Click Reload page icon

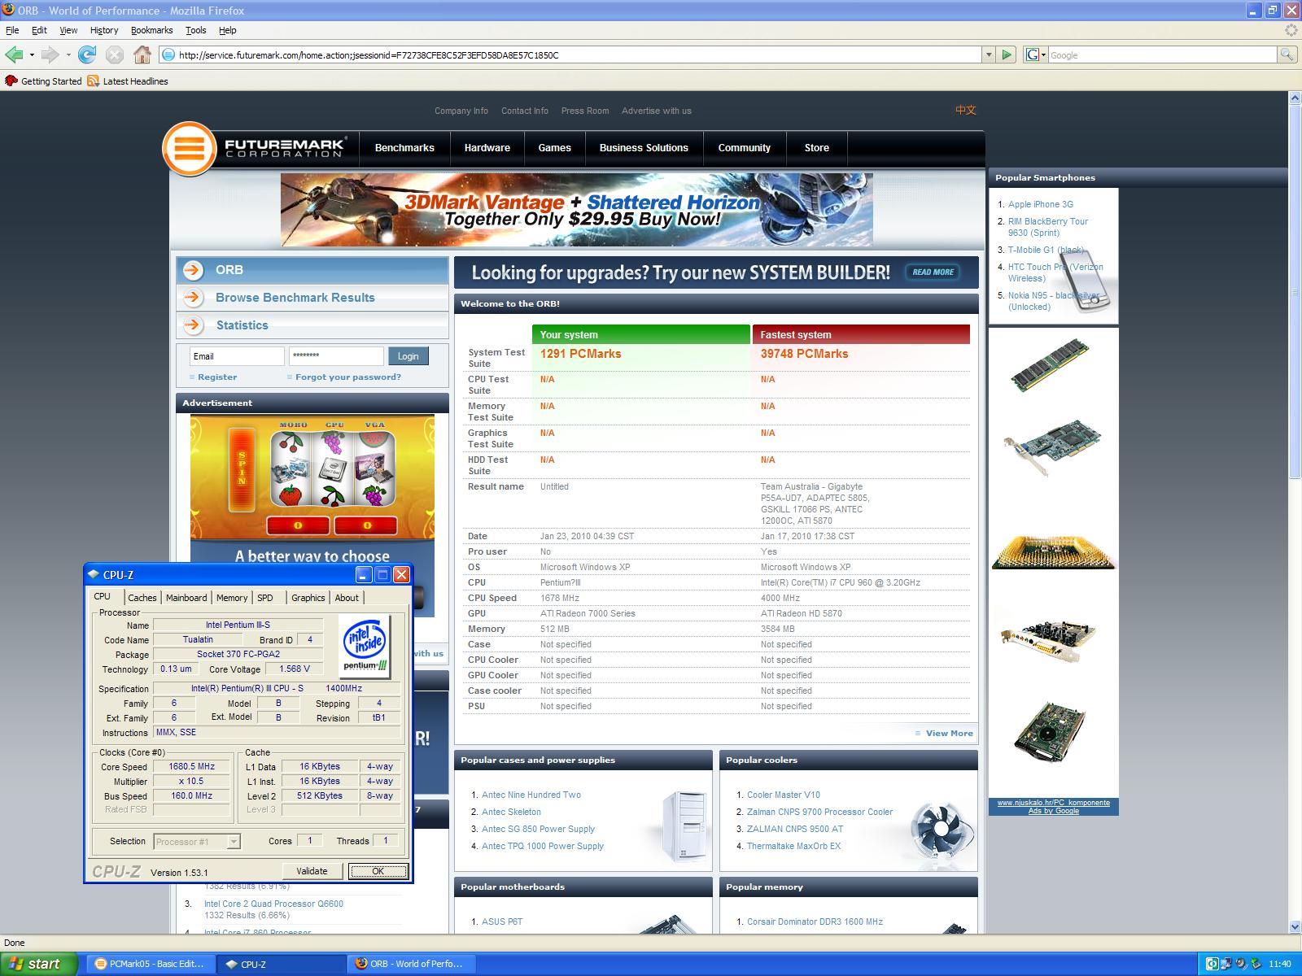pos(87,54)
